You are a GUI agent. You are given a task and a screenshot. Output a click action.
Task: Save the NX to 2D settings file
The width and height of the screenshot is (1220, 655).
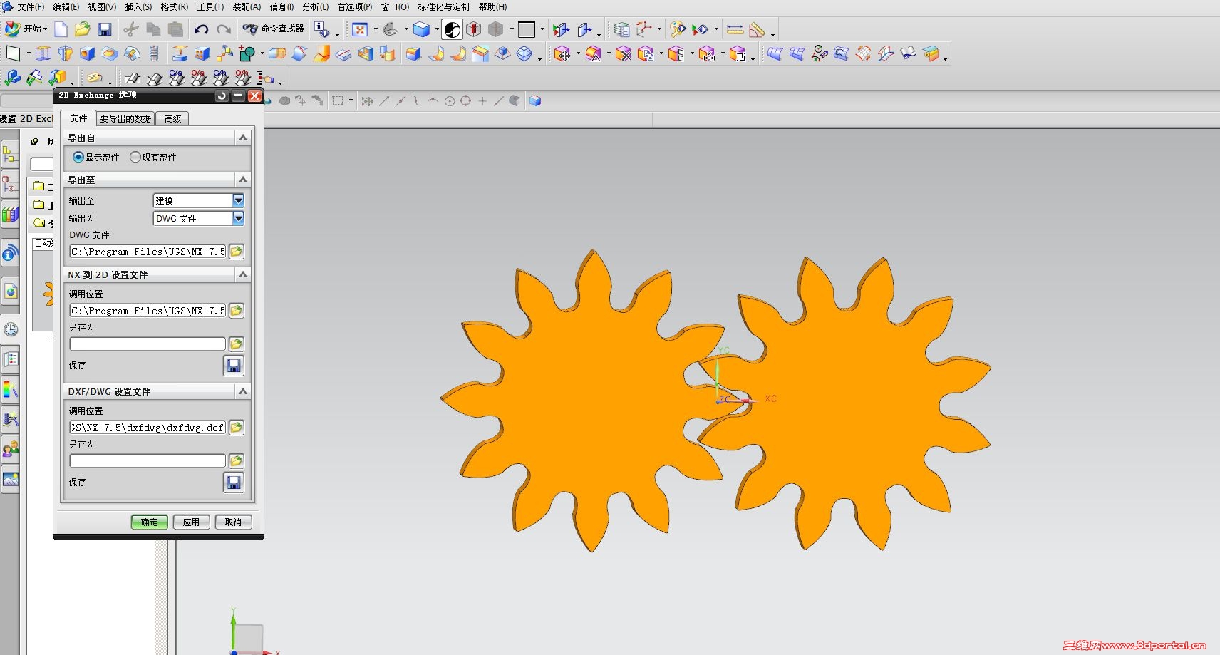pyautogui.click(x=233, y=366)
